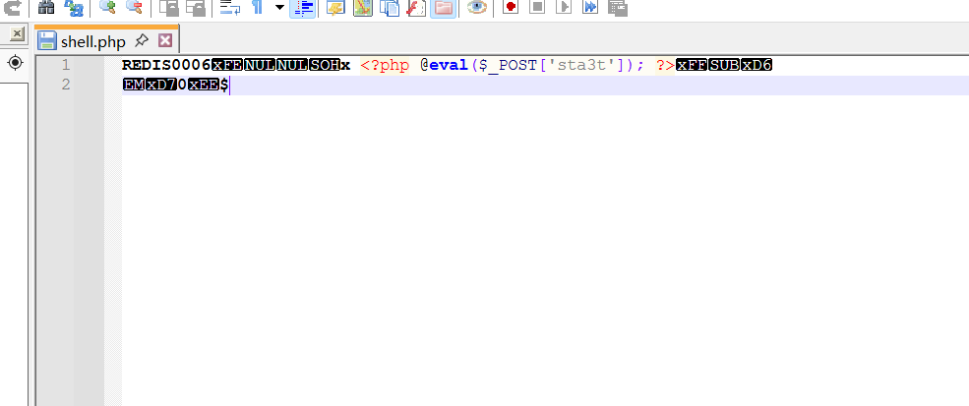Toggle synchronized horizontal scrolling icon

click(196, 8)
